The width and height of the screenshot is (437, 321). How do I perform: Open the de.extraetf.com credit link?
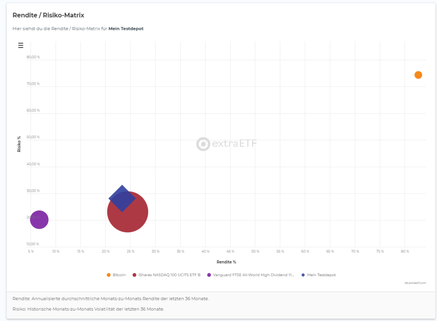[415, 283]
